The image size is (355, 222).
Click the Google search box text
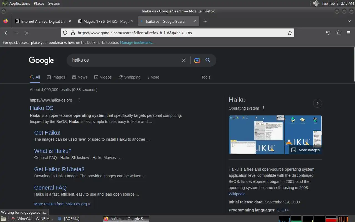80,60
